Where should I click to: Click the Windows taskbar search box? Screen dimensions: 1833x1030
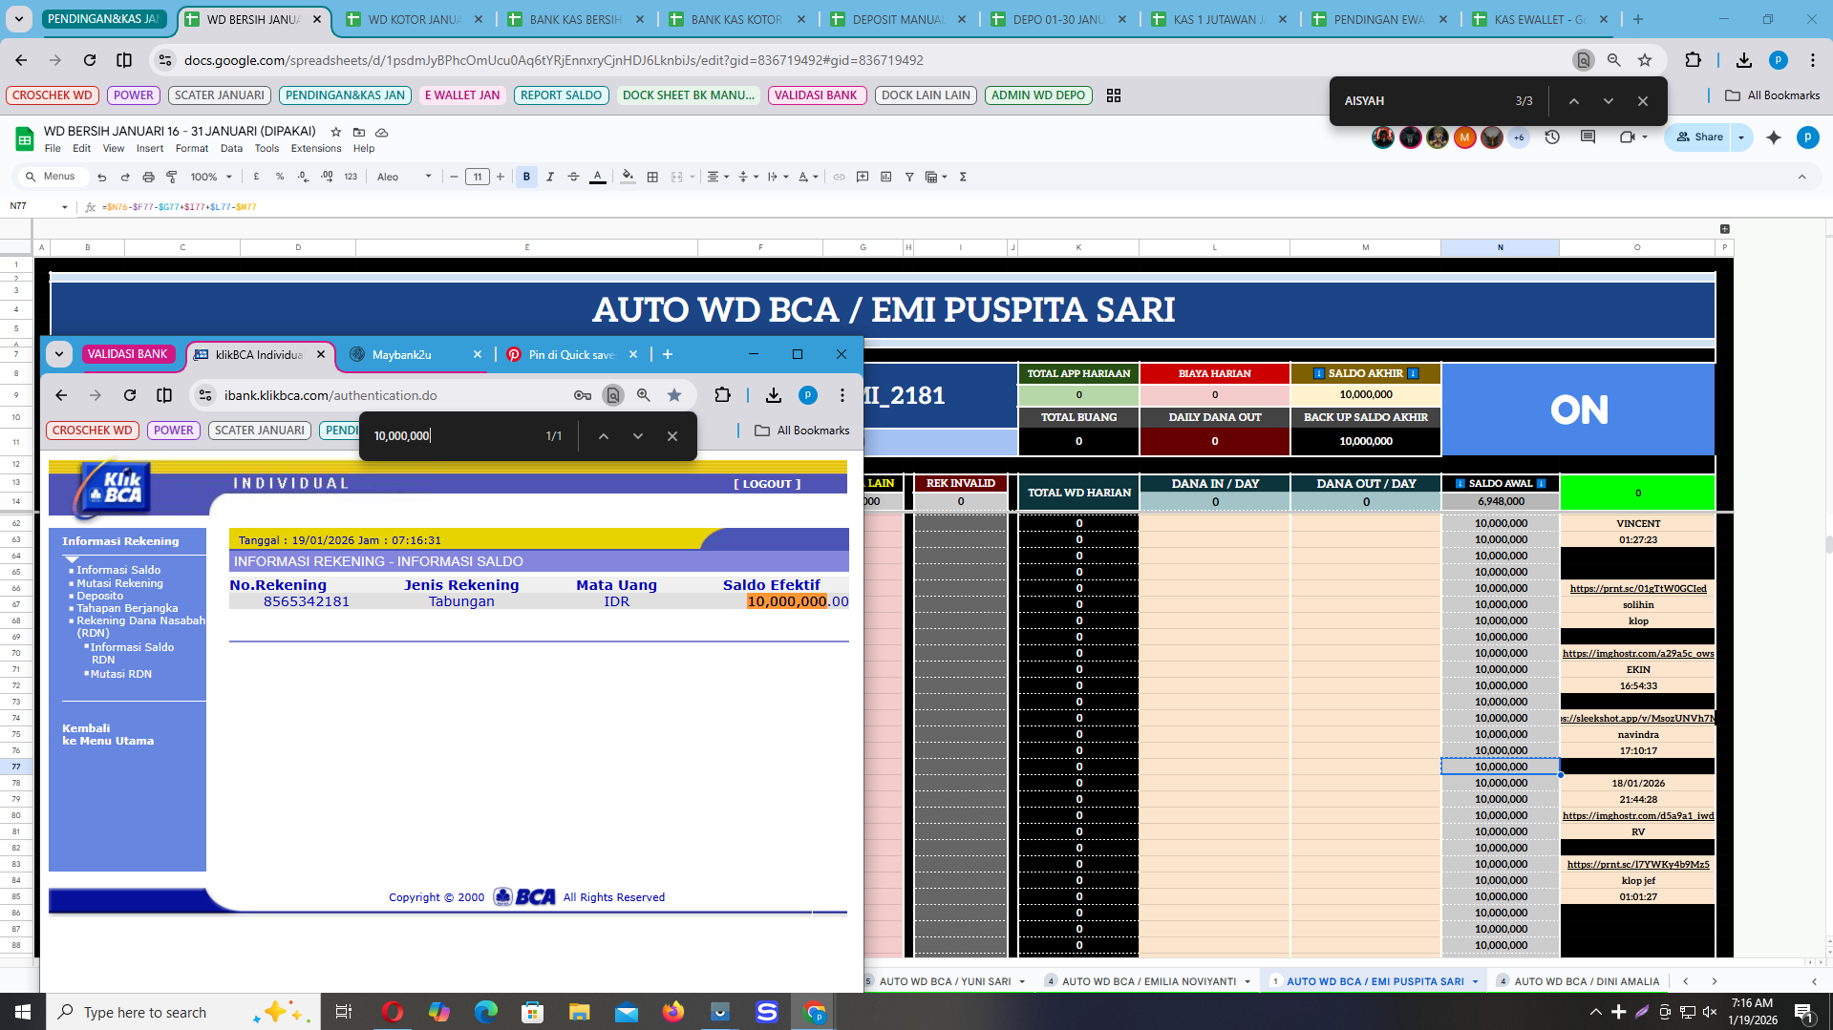[x=181, y=1012]
